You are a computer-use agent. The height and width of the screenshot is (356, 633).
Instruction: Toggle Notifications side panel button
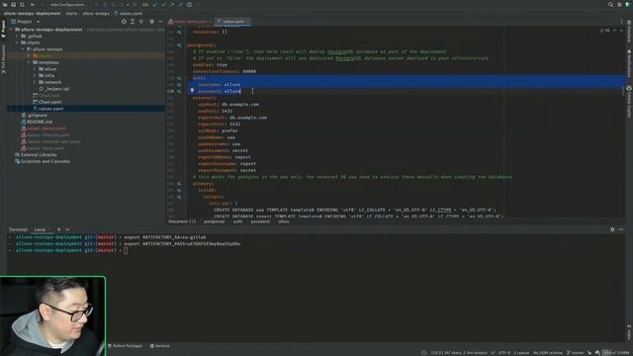click(629, 63)
